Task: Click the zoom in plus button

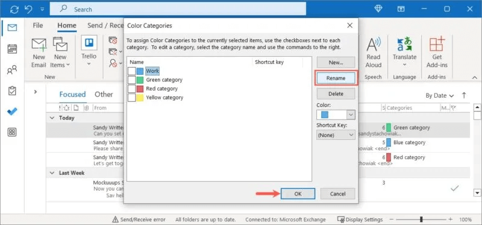Action: [x=450, y=220]
